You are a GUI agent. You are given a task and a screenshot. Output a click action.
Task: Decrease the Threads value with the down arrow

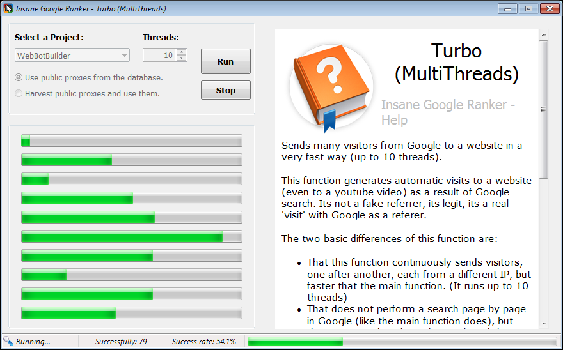pos(182,58)
